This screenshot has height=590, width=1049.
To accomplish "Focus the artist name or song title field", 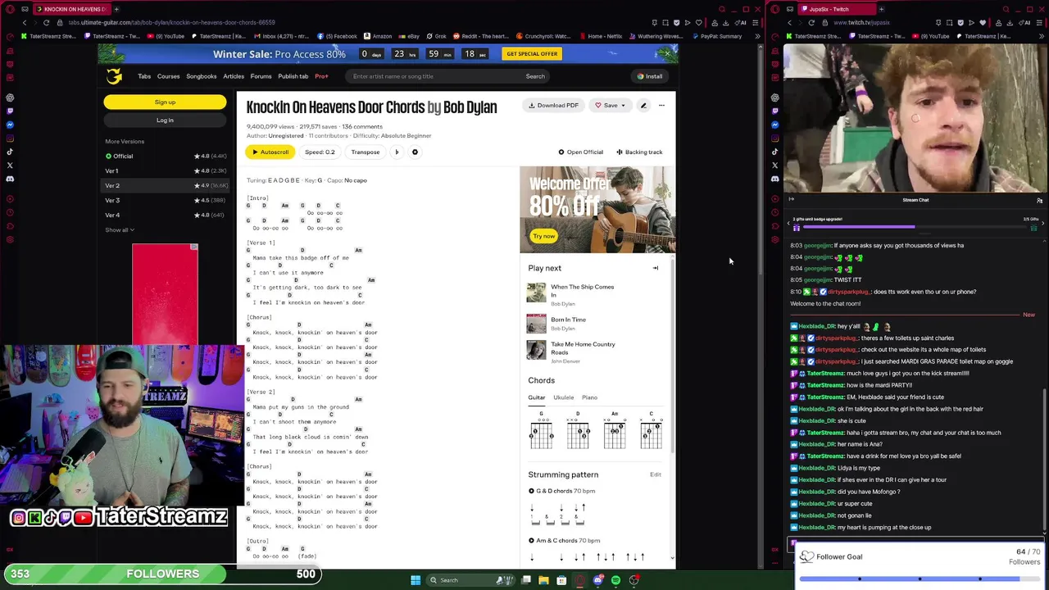I will tap(434, 76).
